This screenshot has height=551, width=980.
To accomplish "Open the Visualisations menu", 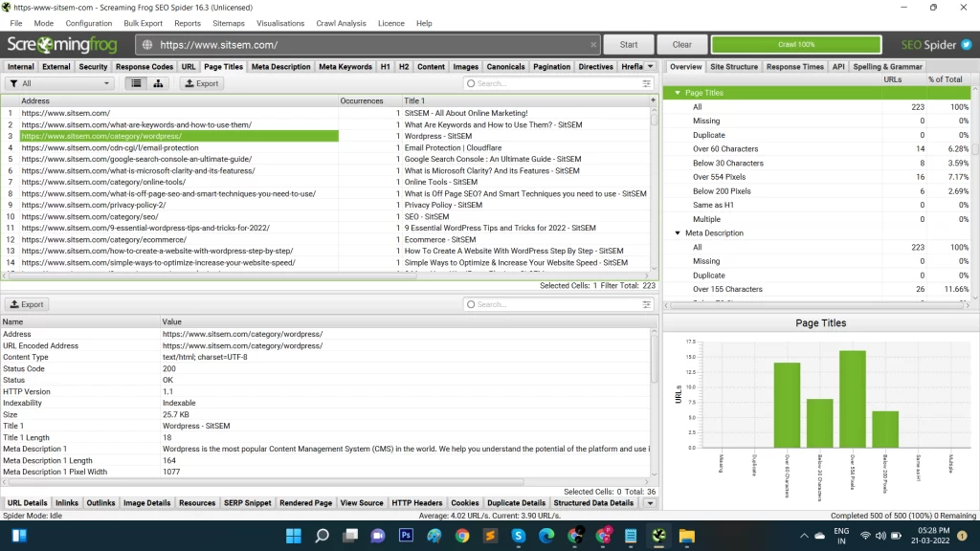I will click(x=280, y=23).
